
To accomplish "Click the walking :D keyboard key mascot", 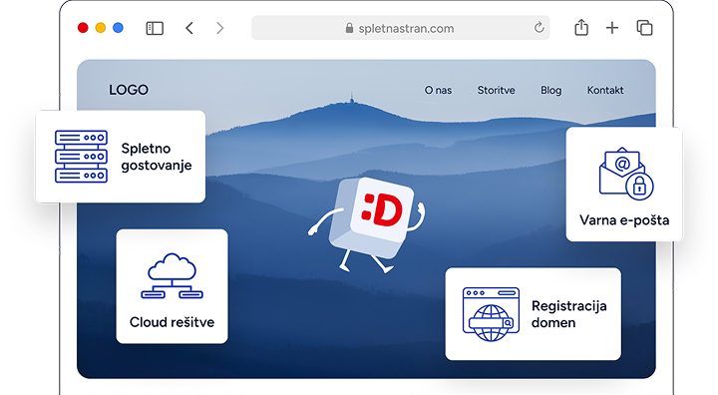I will 367,223.
